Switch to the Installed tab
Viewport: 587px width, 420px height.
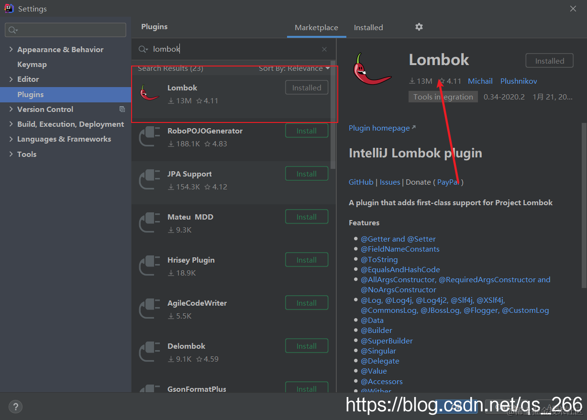[368, 27]
